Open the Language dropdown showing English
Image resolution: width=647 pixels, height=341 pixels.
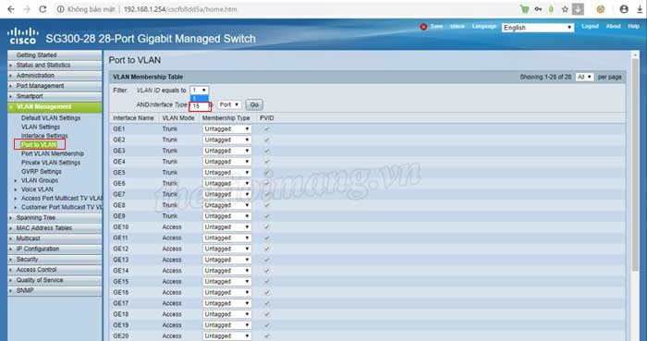pos(538,28)
